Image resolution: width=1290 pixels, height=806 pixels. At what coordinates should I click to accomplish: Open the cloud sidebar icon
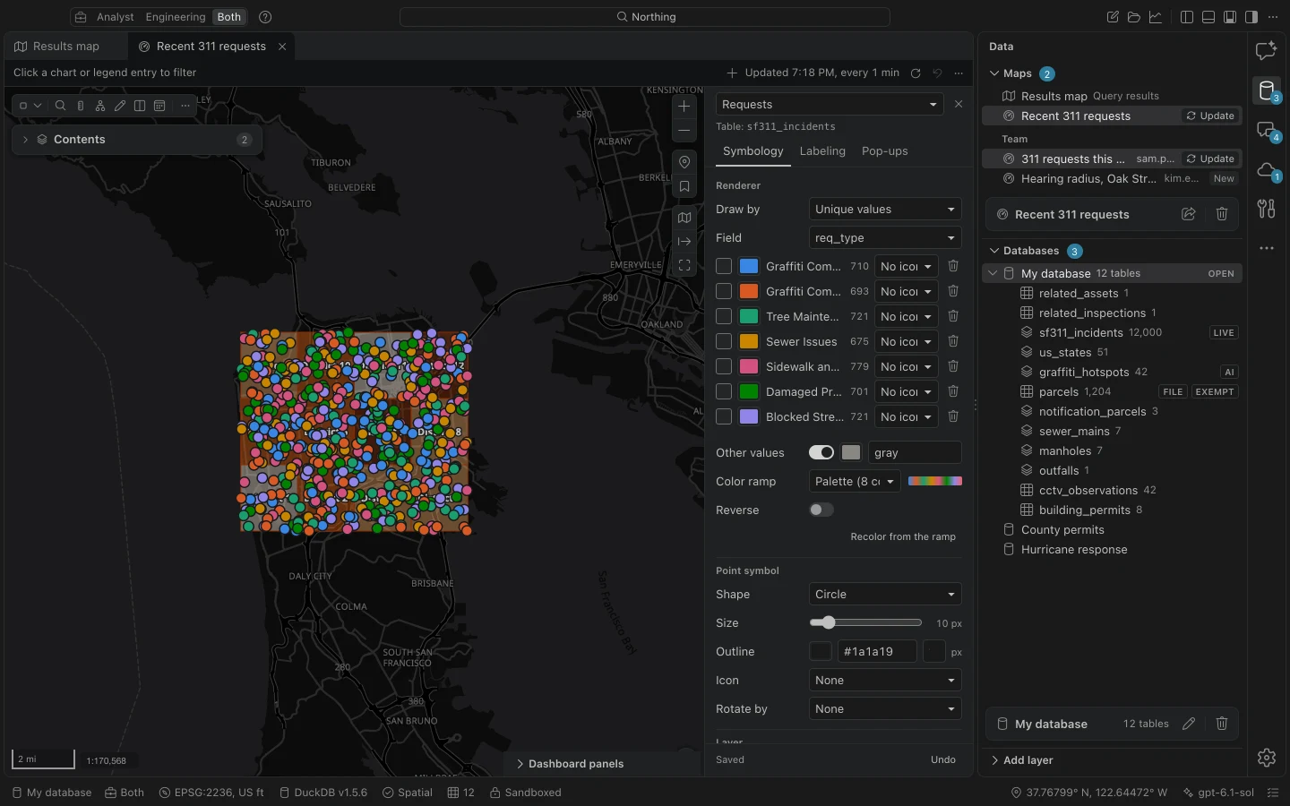tap(1266, 170)
